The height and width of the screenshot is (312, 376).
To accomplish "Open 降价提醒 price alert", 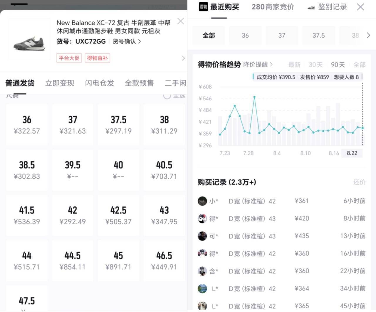I will coord(258,65).
